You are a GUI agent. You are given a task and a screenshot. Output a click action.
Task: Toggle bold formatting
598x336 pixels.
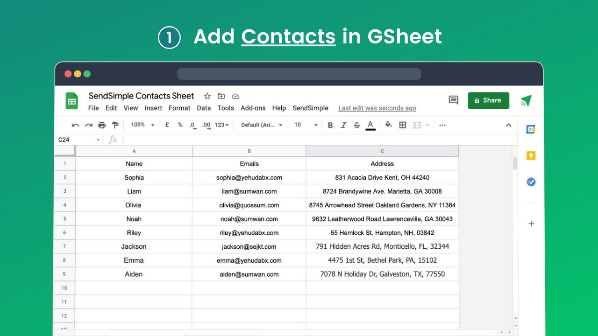point(330,125)
